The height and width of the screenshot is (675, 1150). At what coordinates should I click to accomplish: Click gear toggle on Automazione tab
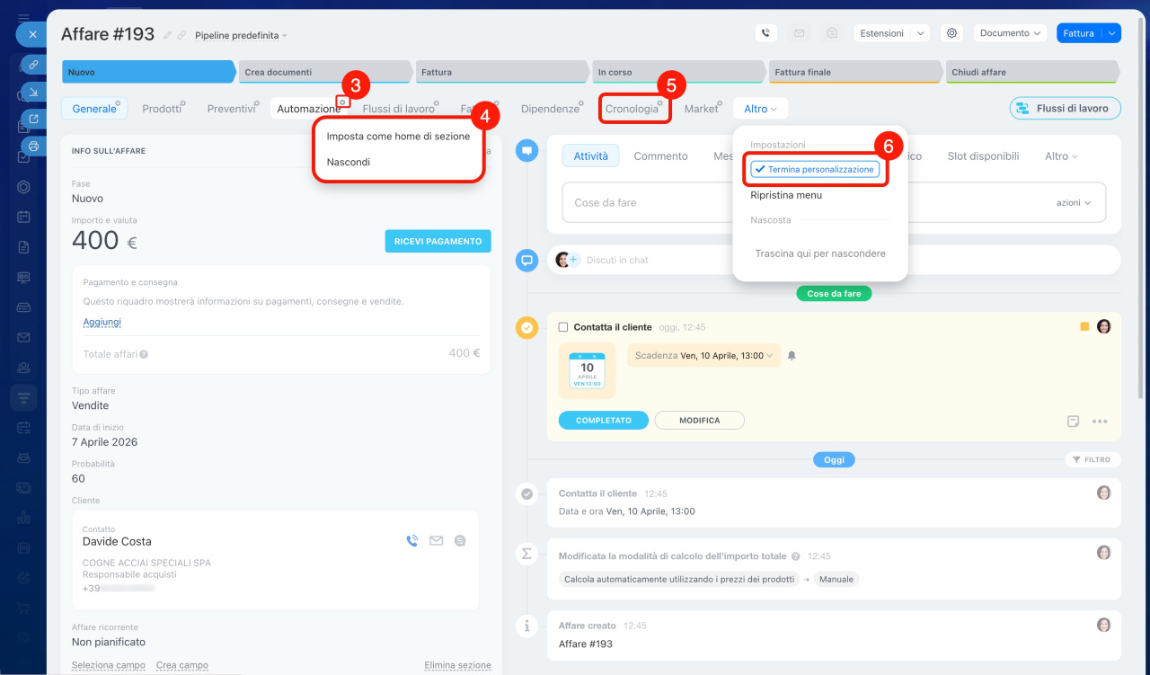click(x=341, y=102)
